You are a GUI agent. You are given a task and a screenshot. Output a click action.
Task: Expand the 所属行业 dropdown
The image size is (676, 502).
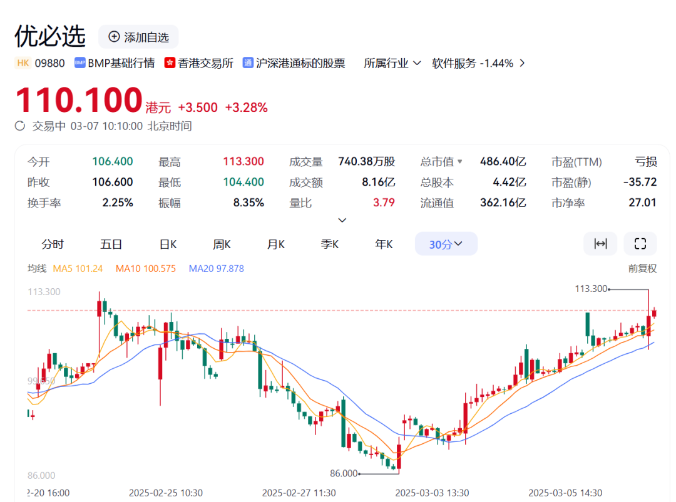392,63
